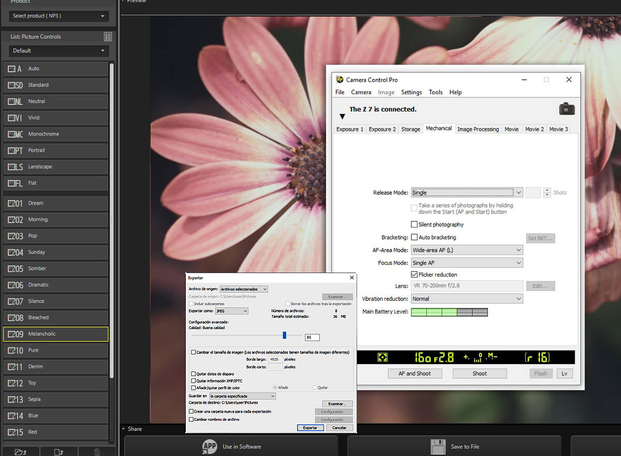Choose the SD Standard picture control

pyautogui.click(x=56, y=85)
